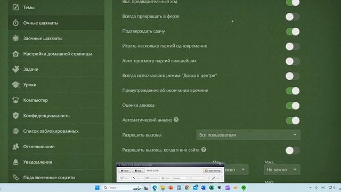Click the graduation cap icon beside Уроки
The width and height of the screenshot is (341, 192).
(x=15, y=85)
